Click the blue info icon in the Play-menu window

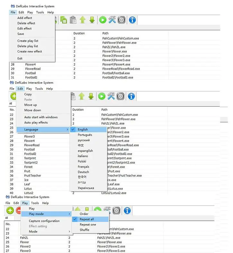[127, 211]
